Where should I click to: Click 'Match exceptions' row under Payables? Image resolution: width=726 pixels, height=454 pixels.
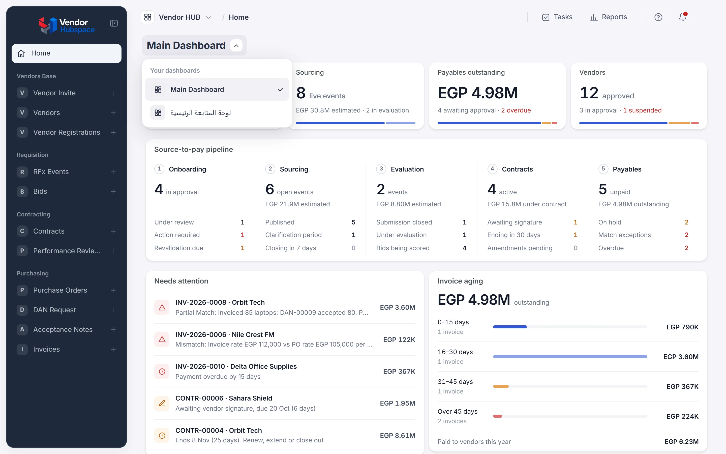tap(643, 235)
